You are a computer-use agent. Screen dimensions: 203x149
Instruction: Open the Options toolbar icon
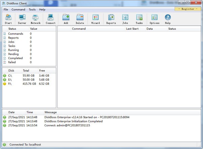tap(154, 19)
